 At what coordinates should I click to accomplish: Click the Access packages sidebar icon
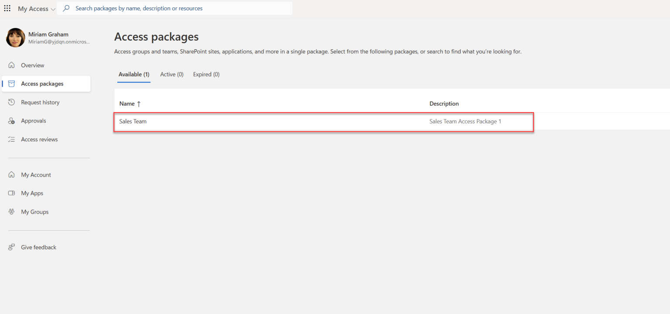point(11,83)
